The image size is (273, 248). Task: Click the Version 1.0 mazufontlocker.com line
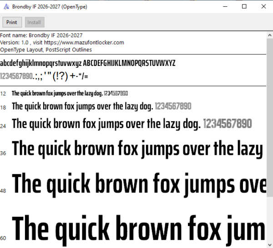[62, 43]
